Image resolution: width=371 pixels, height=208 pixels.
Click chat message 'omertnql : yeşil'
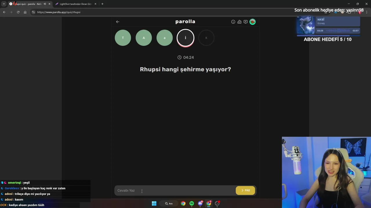19,183
